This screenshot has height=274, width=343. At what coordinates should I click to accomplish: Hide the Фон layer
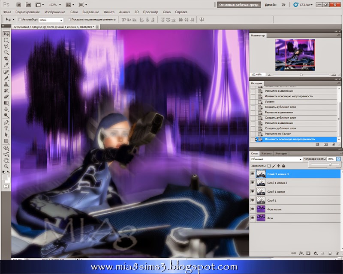pos(253,217)
